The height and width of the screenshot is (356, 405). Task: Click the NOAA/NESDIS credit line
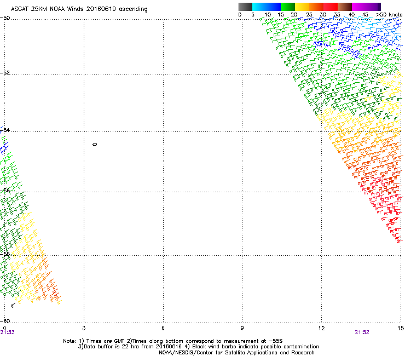pyautogui.click(x=236, y=353)
